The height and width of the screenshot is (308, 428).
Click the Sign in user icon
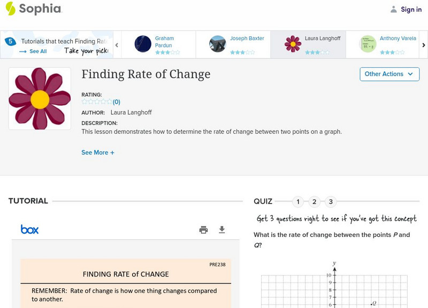tap(394, 9)
